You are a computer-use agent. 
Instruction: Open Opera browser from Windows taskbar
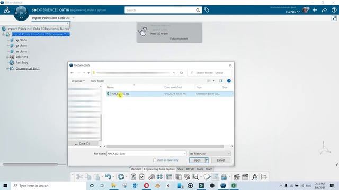[146, 185]
